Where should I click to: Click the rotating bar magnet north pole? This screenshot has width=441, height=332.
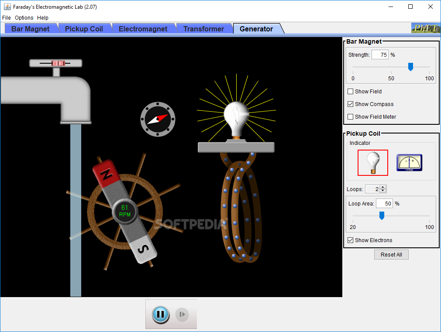(106, 174)
